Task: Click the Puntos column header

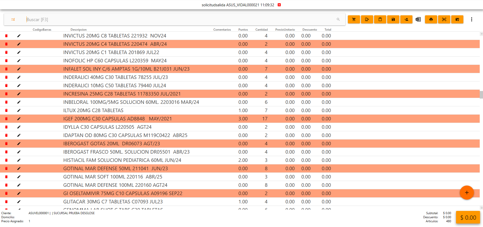Action: coord(243,29)
